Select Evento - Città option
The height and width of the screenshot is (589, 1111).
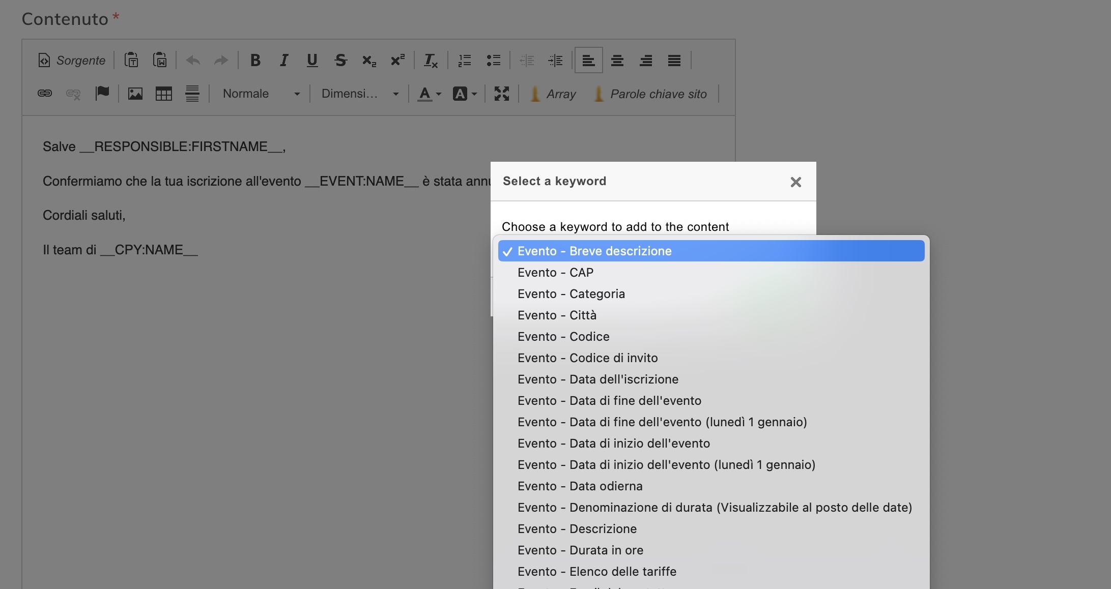coord(557,315)
